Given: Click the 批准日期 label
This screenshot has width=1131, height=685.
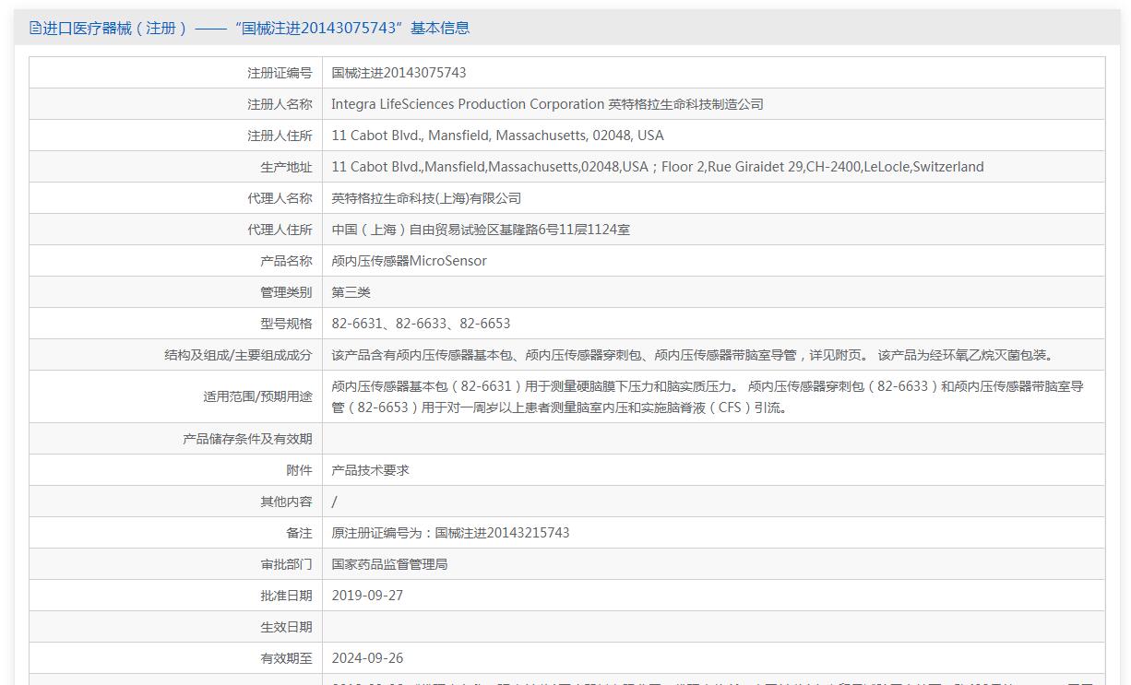Looking at the screenshot, I should coord(286,596).
